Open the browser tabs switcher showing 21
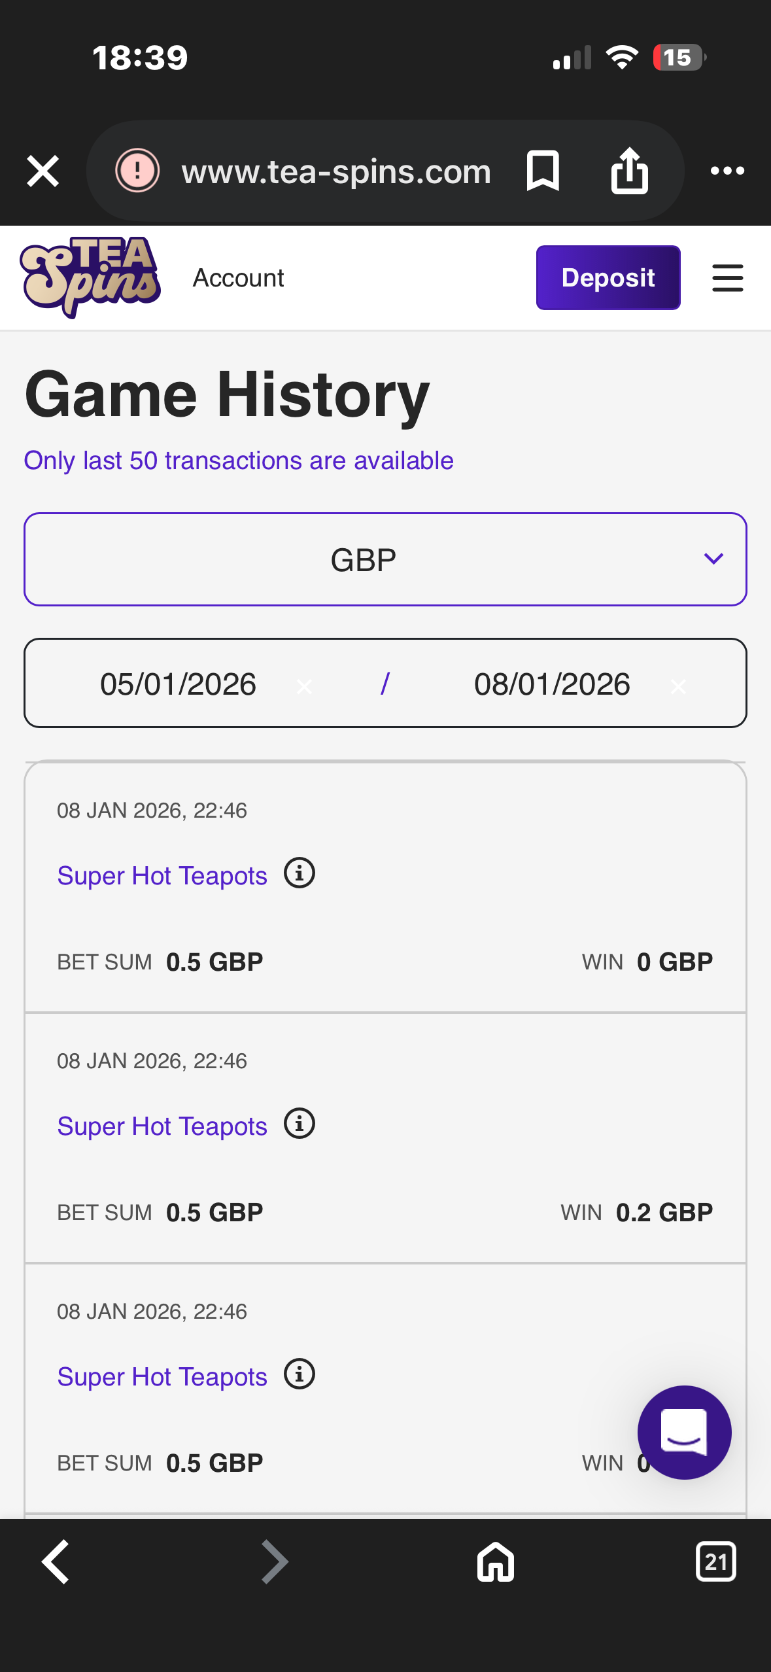771x1672 pixels. pyautogui.click(x=715, y=1561)
